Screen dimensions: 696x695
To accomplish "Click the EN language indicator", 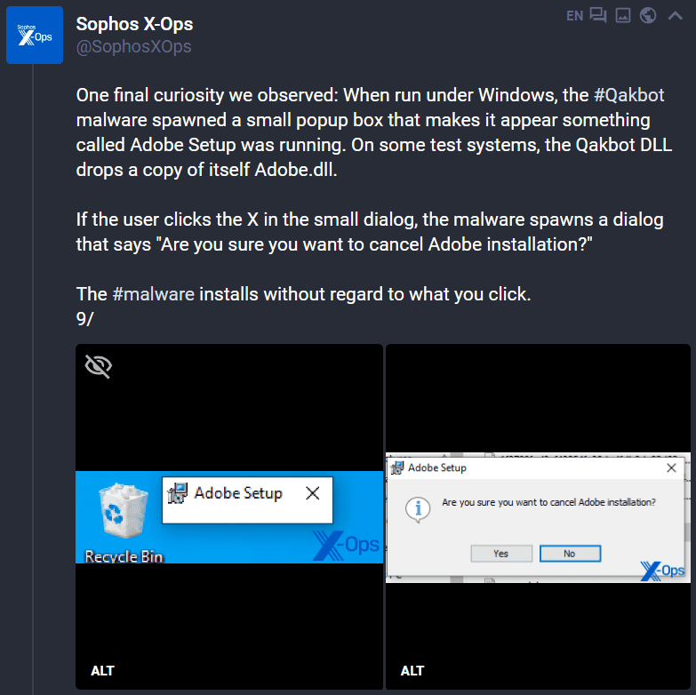I will pos(574,16).
